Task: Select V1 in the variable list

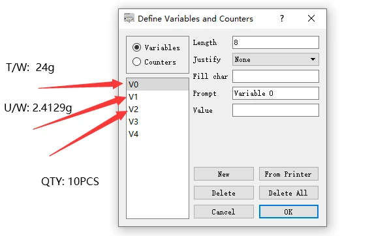Action: pos(157,97)
